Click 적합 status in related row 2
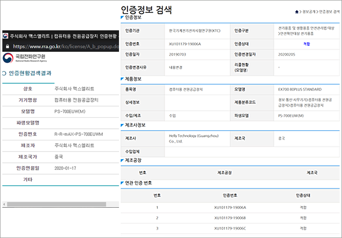 [x=303, y=218]
